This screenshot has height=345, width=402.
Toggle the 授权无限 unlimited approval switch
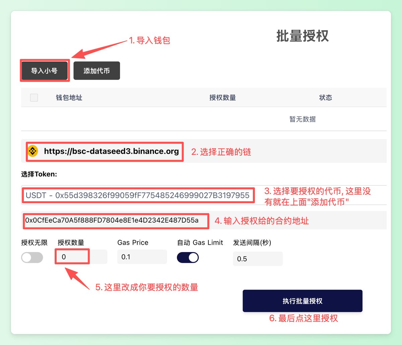point(32,257)
